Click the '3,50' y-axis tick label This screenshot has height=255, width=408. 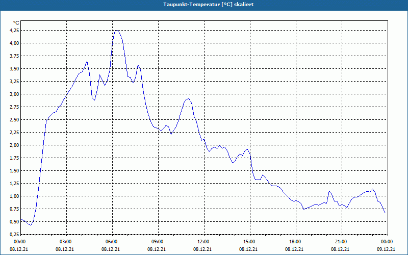(14, 69)
